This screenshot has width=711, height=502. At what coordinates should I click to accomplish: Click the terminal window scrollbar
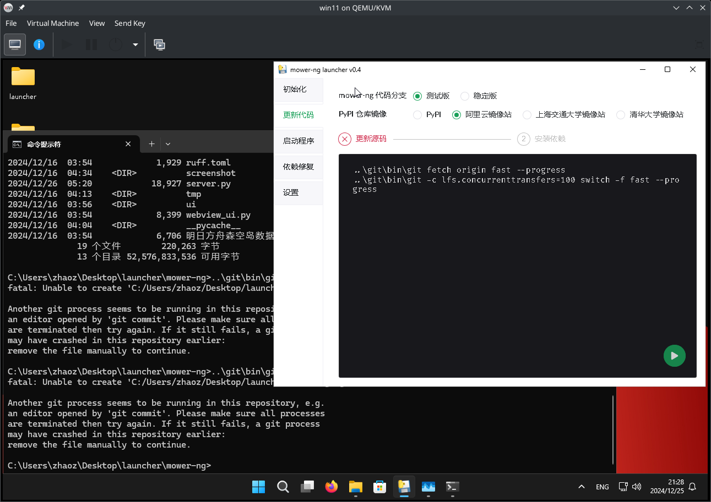point(613,429)
